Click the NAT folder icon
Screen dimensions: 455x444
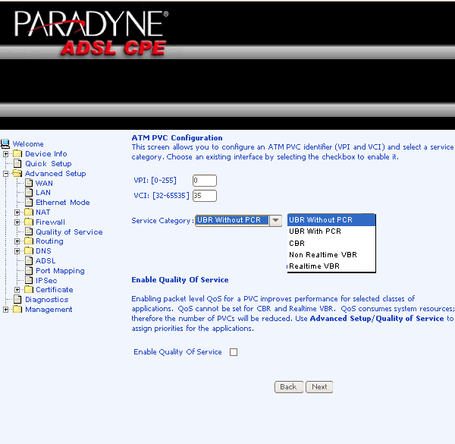[29, 212]
